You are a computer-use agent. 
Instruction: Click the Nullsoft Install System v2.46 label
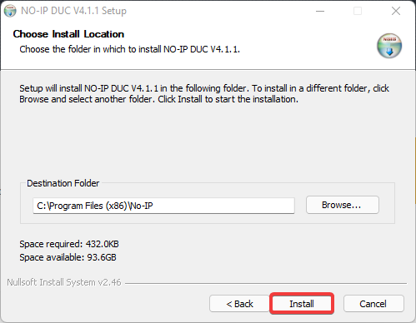64,282
